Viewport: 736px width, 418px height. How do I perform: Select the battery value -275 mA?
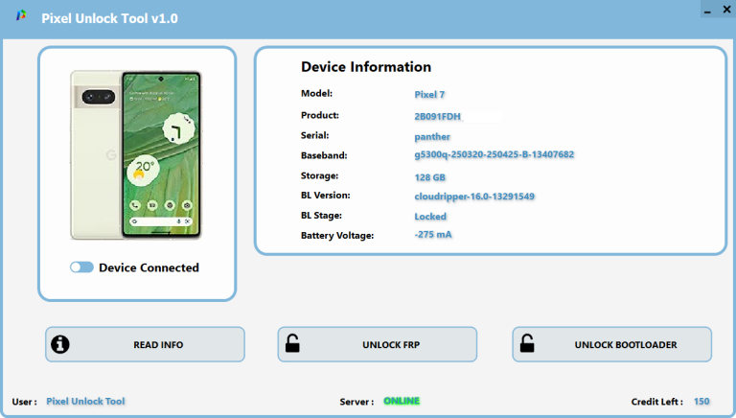coord(433,234)
